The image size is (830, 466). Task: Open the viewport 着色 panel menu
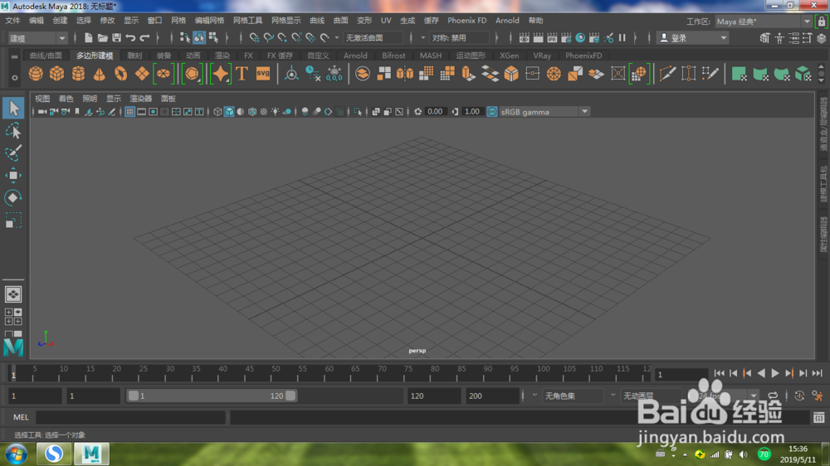66,99
